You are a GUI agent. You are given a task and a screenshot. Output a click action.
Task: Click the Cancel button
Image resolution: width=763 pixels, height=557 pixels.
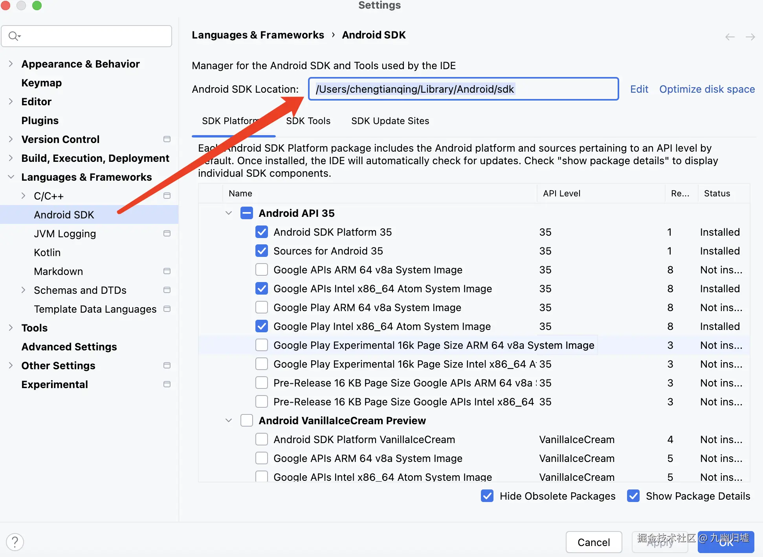[593, 542]
